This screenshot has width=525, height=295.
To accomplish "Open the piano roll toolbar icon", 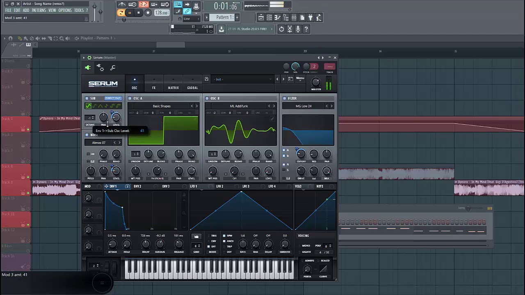I will point(277,18).
